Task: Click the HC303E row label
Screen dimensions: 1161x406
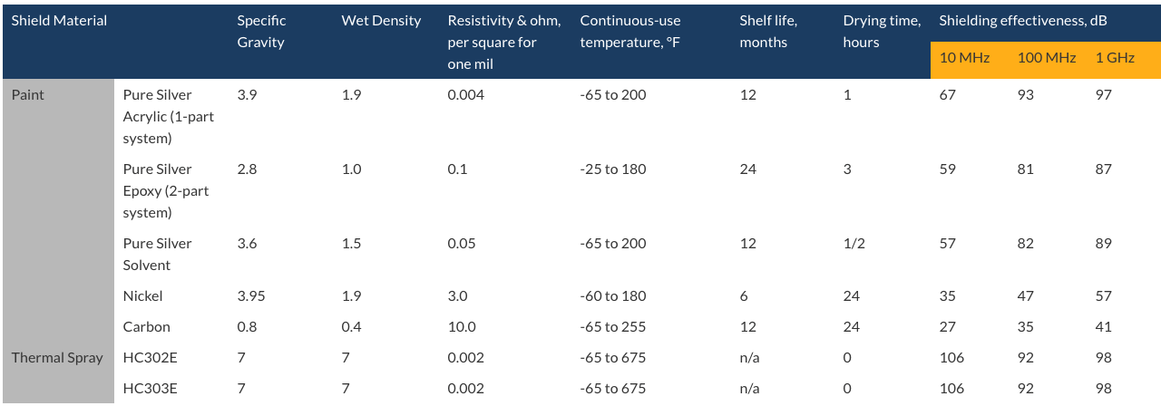Action: click(151, 388)
